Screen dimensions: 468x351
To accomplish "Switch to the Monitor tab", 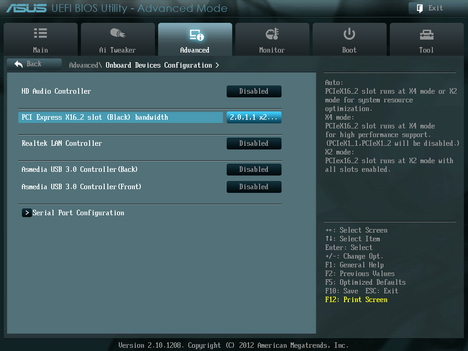I will point(272,39).
